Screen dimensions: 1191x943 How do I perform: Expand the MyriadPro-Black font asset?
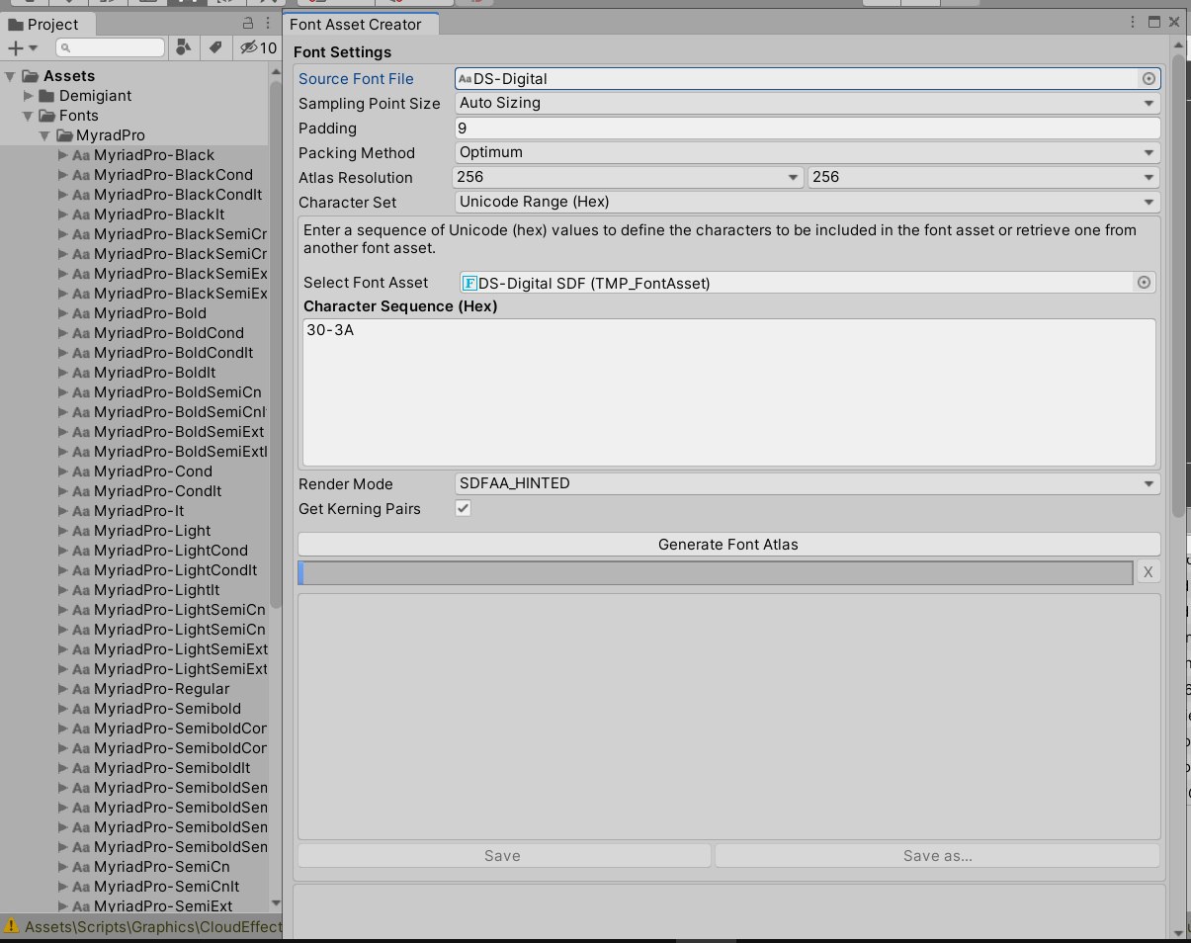(x=62, y=155)
